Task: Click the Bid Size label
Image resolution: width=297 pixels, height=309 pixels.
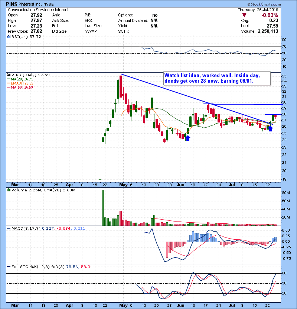Action: 60,31
